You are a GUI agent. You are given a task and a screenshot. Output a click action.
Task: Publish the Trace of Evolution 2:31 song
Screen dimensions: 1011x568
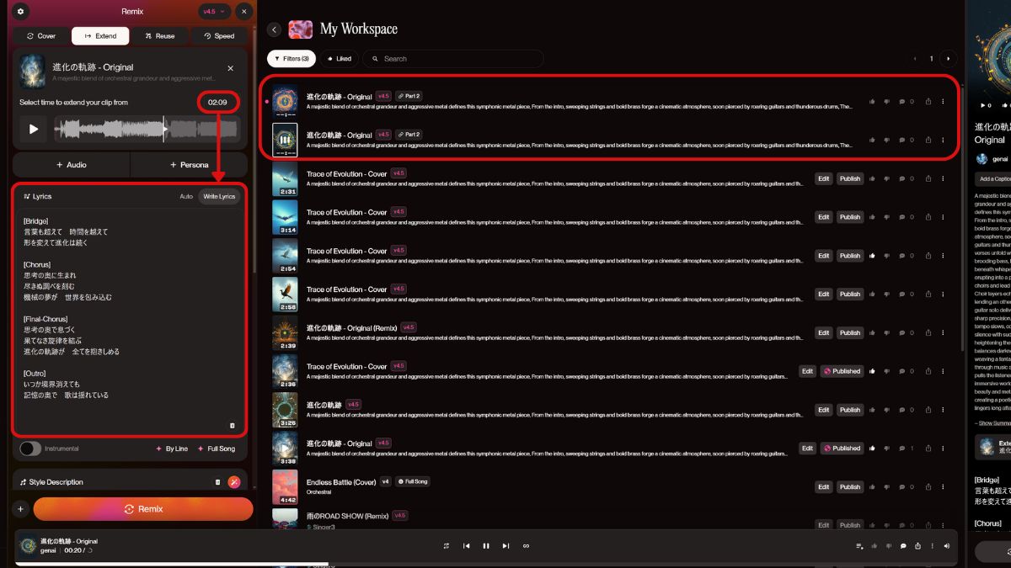850,178
